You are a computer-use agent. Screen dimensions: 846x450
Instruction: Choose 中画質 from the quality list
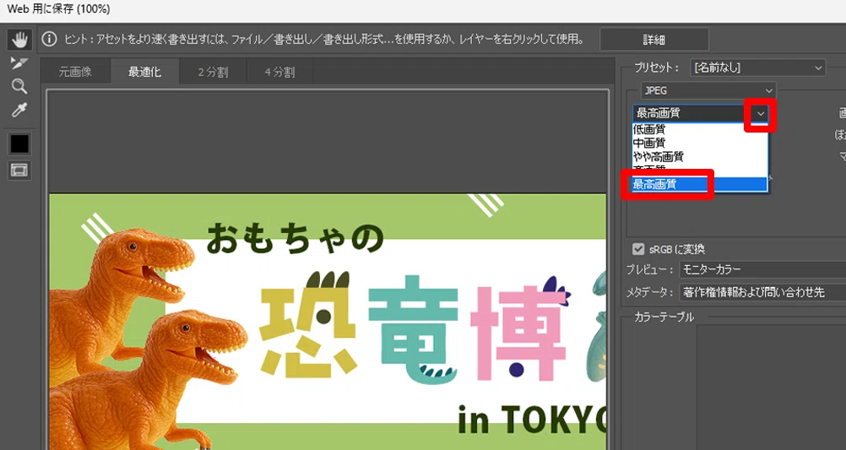pyautogui.click(x=700, y=143)
